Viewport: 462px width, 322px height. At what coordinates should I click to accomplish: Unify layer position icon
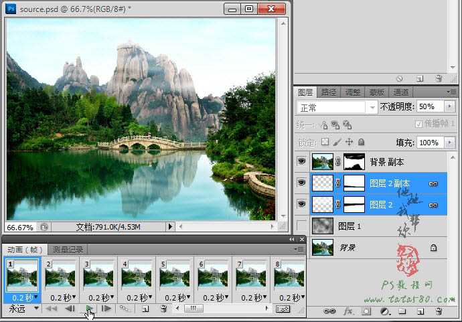[x=324, y=125]
